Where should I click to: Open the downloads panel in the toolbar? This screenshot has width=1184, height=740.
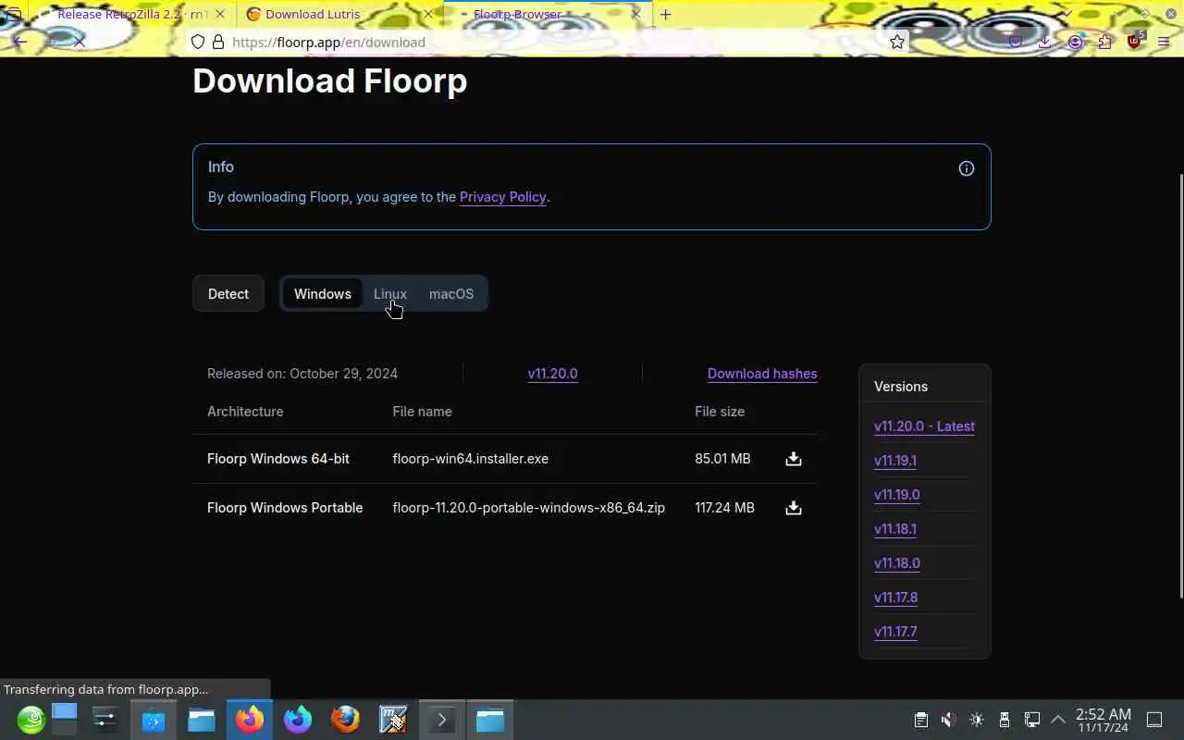(x=1044, y=42)
